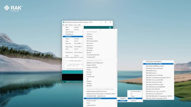This screenshot has height=107, width=191.
Task: Click the scroll-up arrow atop Examples menu
Action: coord(100,30)
